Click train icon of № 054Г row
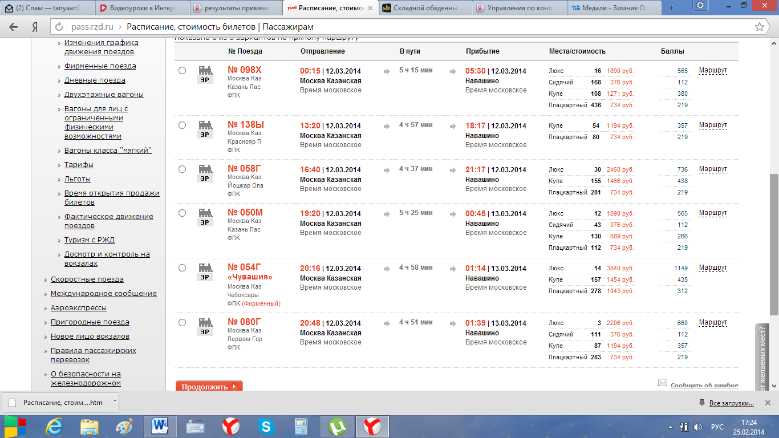The image size is (779, 438). (204, 272)
